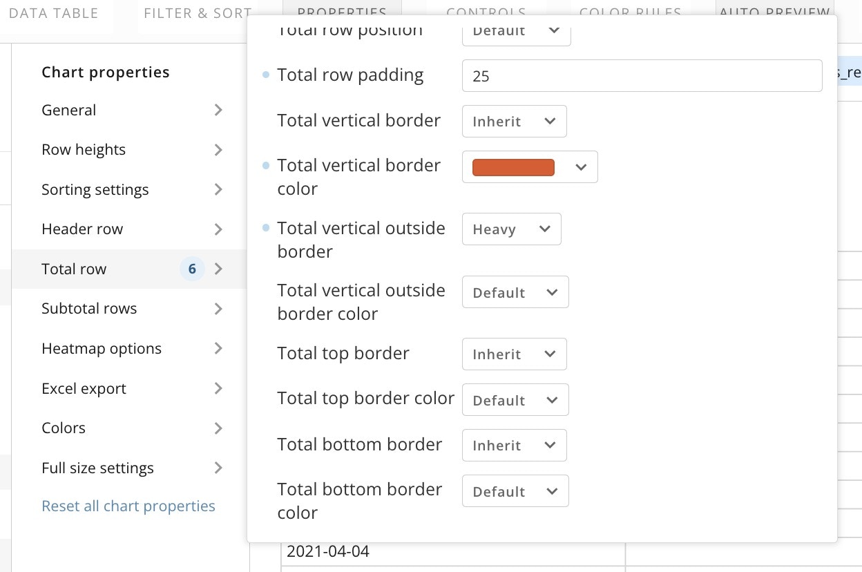Click the Excel export chevron
This screenshot has height=572, width=862.
218,388
